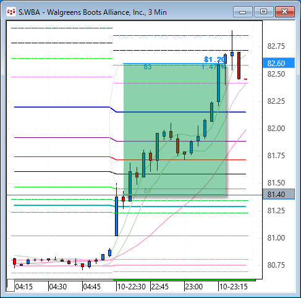Click the 82.00 price axis label
This screenshot has width=301, height=298.
(x=276, y=129)
